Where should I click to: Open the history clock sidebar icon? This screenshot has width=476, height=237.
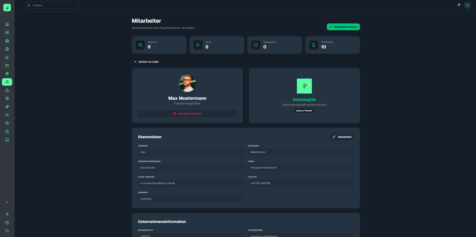(x=7, y=123)
